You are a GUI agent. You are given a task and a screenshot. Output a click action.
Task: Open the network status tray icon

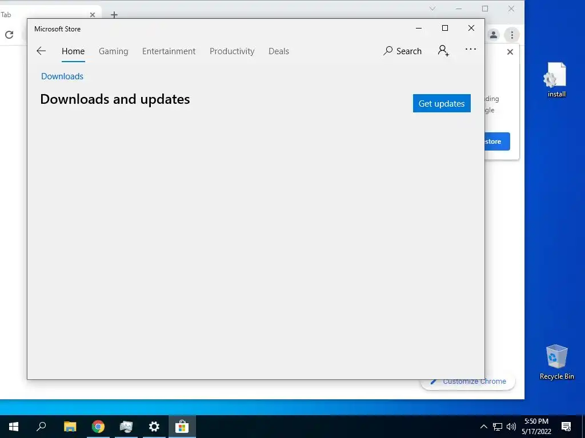point(498,427)
